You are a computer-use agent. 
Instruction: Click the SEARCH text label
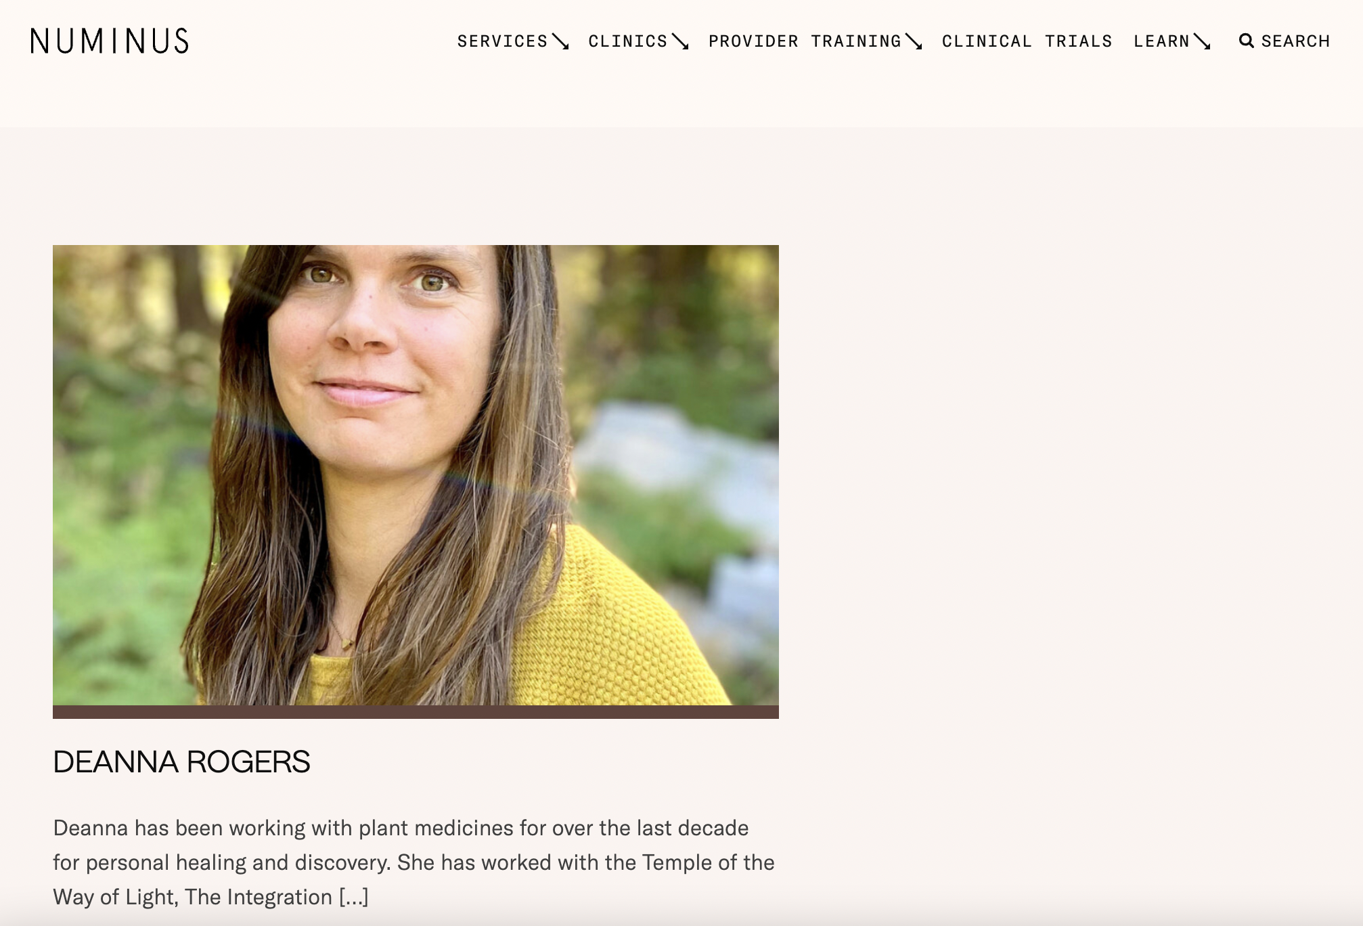click(1296, 41)
